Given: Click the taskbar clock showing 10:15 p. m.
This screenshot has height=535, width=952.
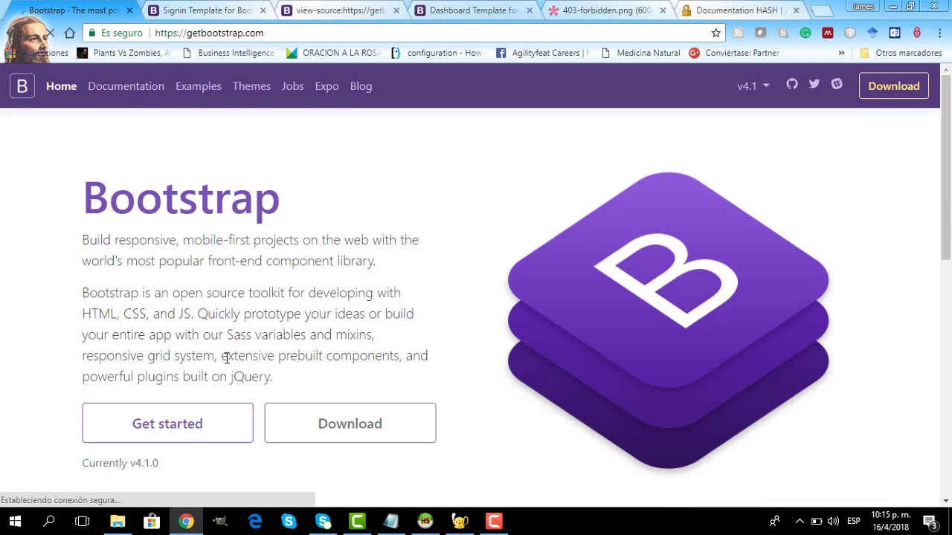Looking at the screenshot, I should tap(890, 521).
